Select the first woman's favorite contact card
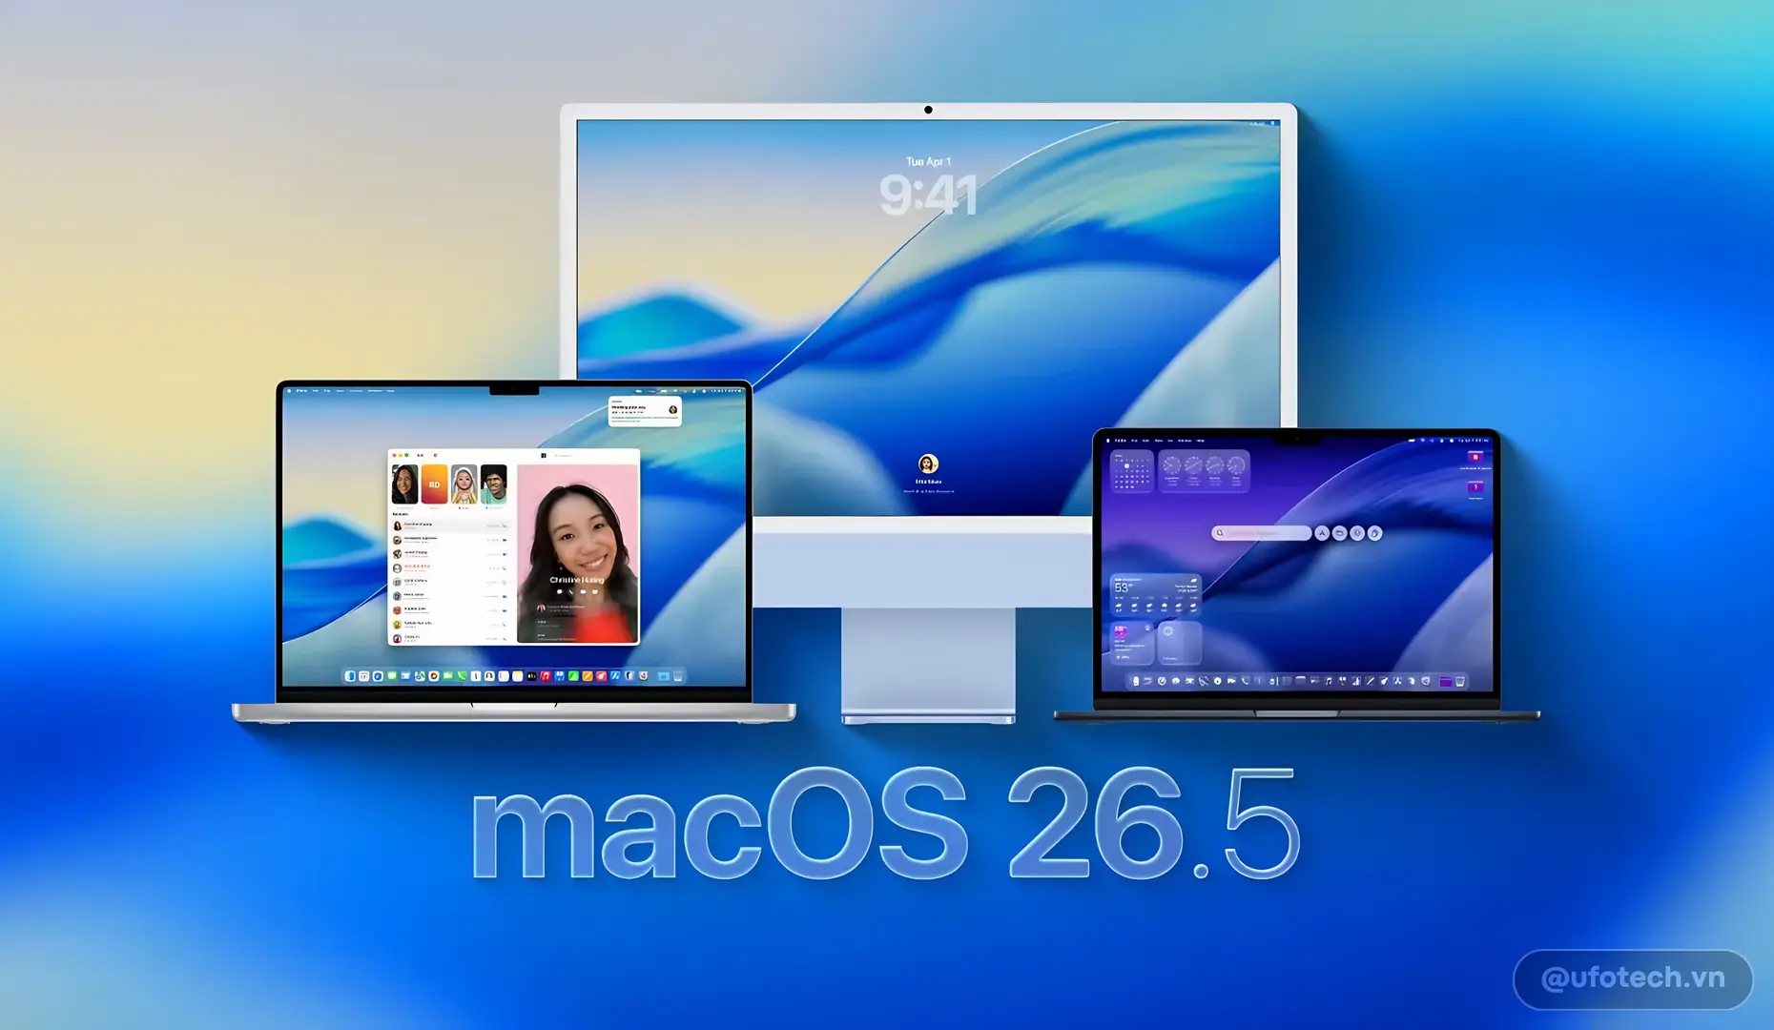 pyautogui.click(x=405, y=484)
